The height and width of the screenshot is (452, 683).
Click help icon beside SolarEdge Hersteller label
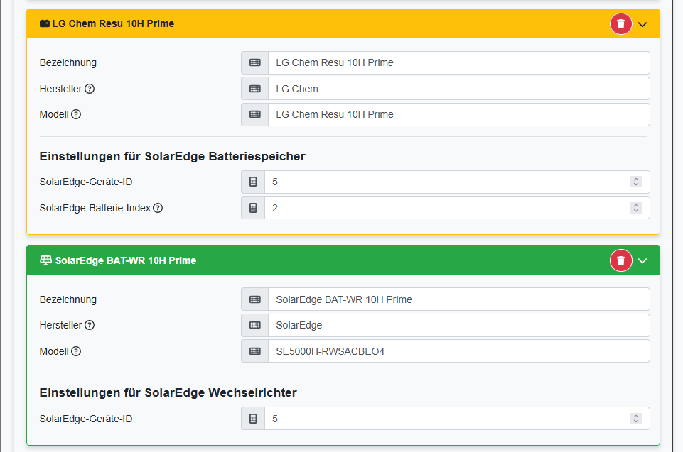pyautogui.click(x=90, y=325)
